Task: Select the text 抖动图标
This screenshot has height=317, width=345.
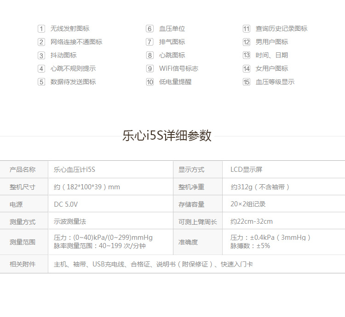Action: [x=63, y=55]
